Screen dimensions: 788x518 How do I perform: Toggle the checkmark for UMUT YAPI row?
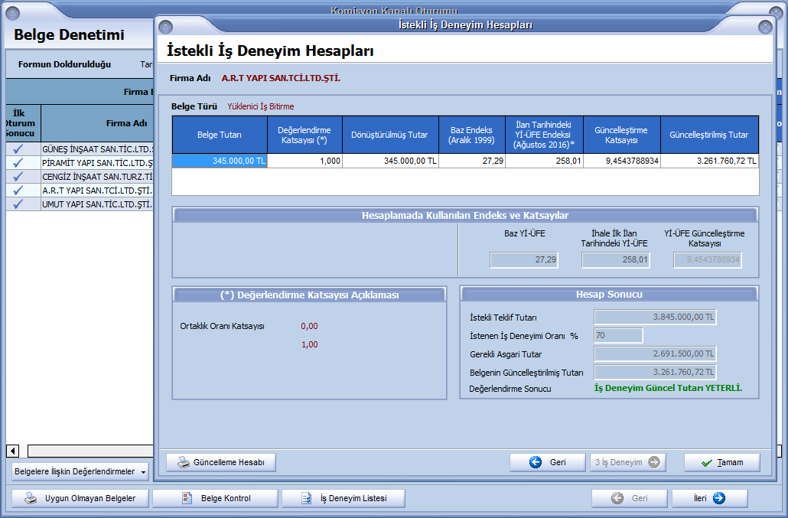[18, 204]
